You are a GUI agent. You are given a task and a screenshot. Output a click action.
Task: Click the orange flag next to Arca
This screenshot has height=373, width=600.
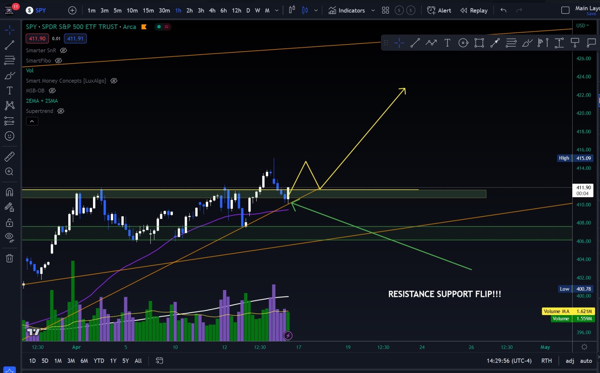[144, 27]
